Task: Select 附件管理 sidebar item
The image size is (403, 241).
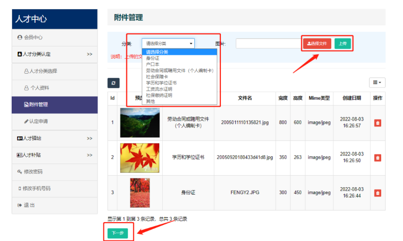Action: point(54,105)
